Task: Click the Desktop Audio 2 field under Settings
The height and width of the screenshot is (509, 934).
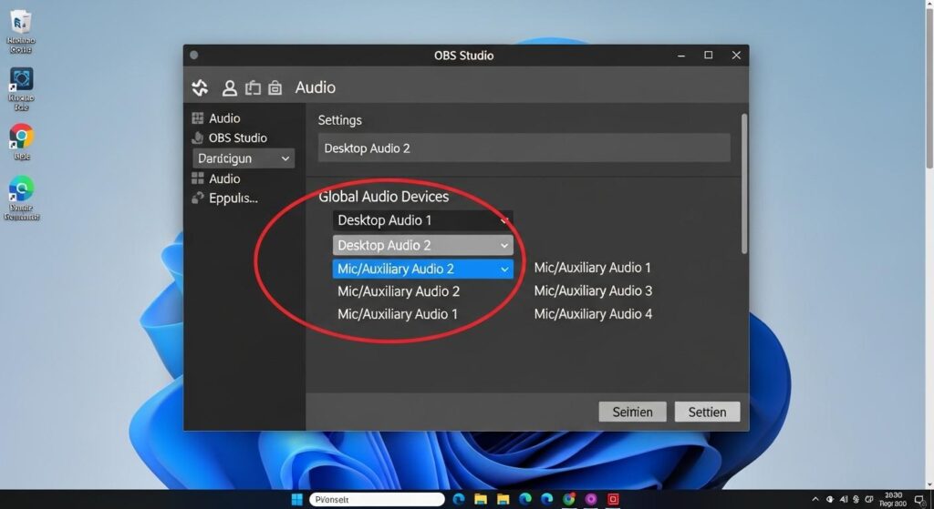Action: click(x=524, y=148)
